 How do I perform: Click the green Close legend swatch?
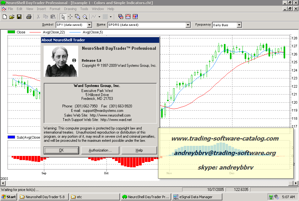click(12, 32)
